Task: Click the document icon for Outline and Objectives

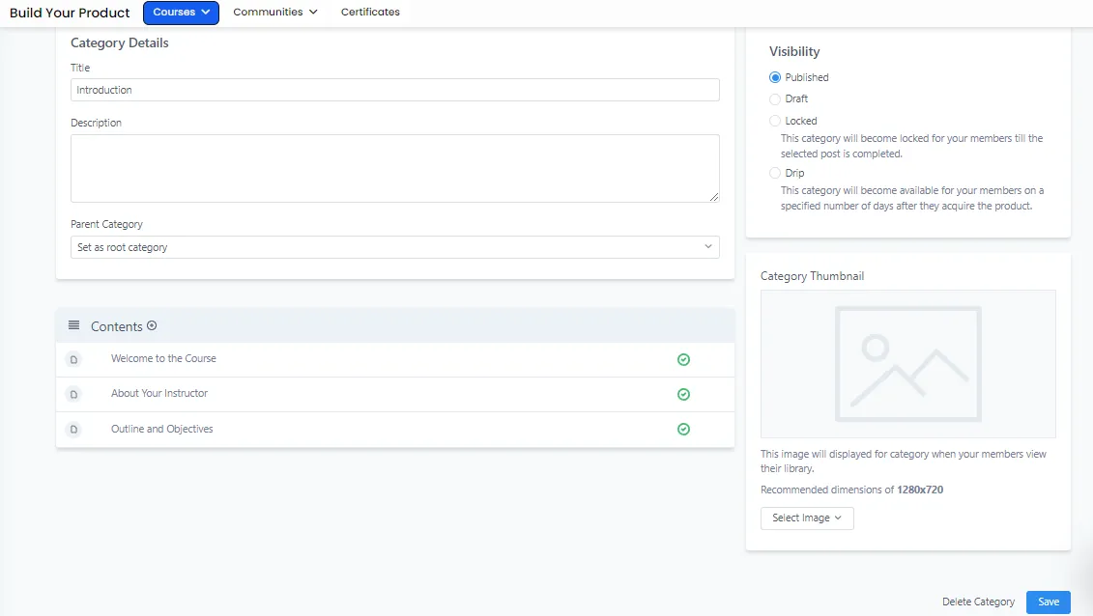Action: tap(73, 430)
